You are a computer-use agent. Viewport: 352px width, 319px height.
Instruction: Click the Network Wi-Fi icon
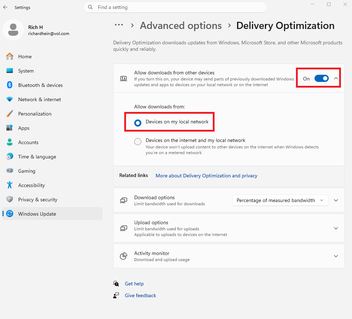(10, 99)
